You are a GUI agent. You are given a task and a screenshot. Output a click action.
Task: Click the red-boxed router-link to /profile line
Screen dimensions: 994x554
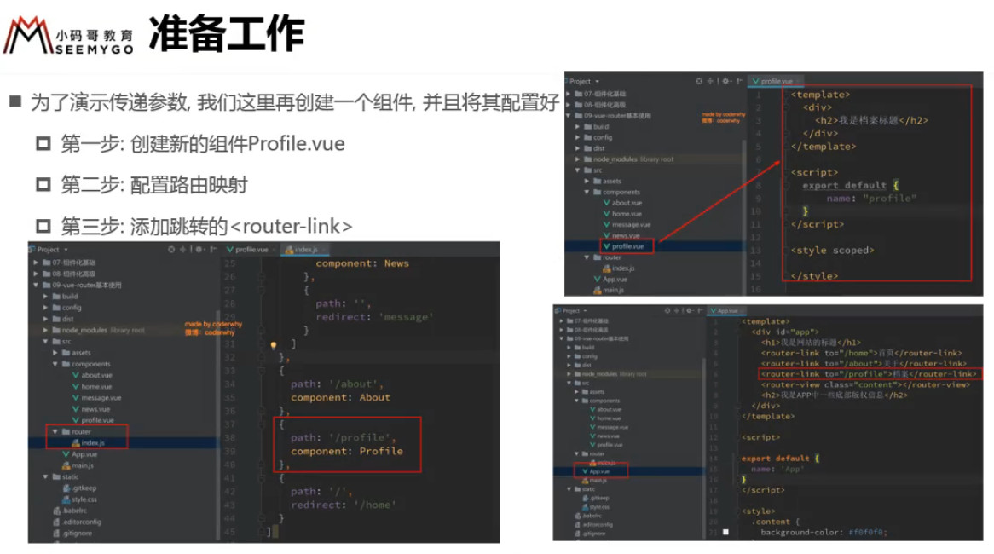[x=870, y=374]
